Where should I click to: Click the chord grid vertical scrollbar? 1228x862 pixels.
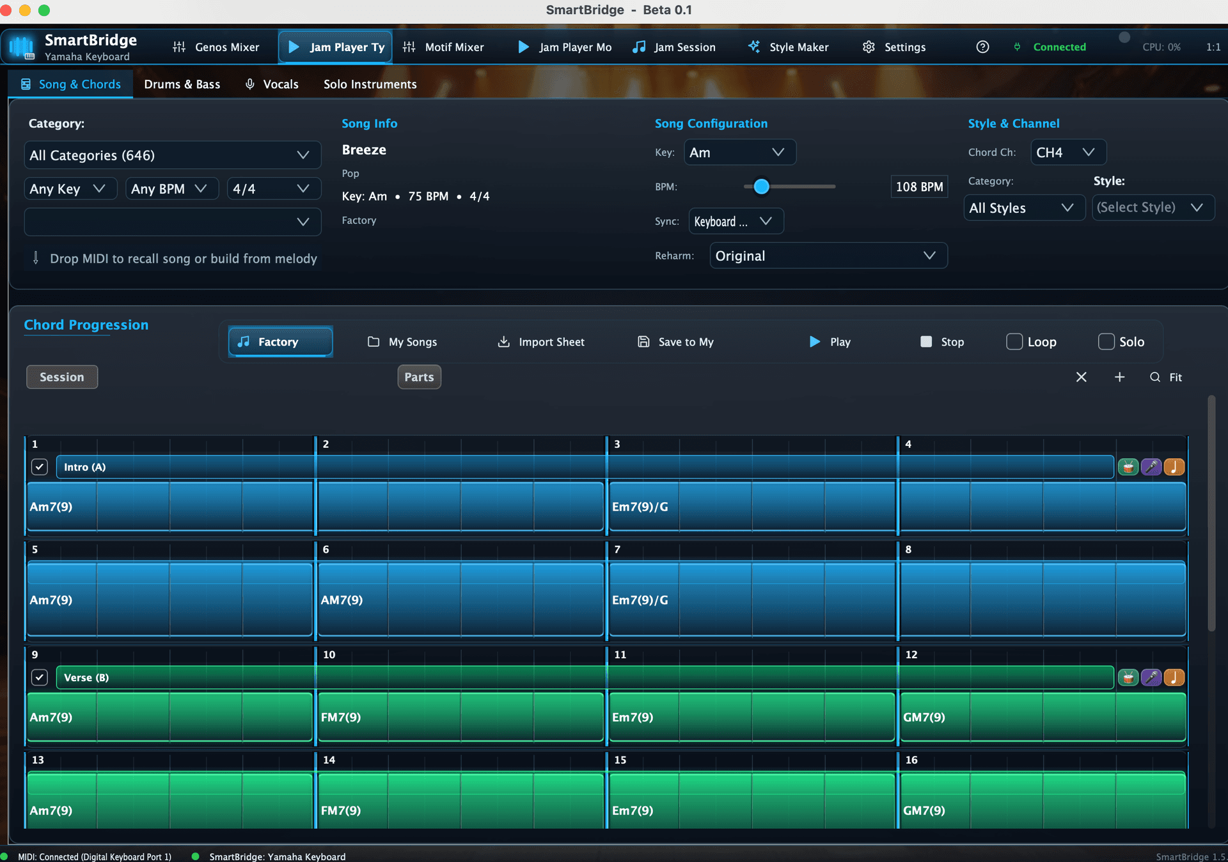[1211, 514]
